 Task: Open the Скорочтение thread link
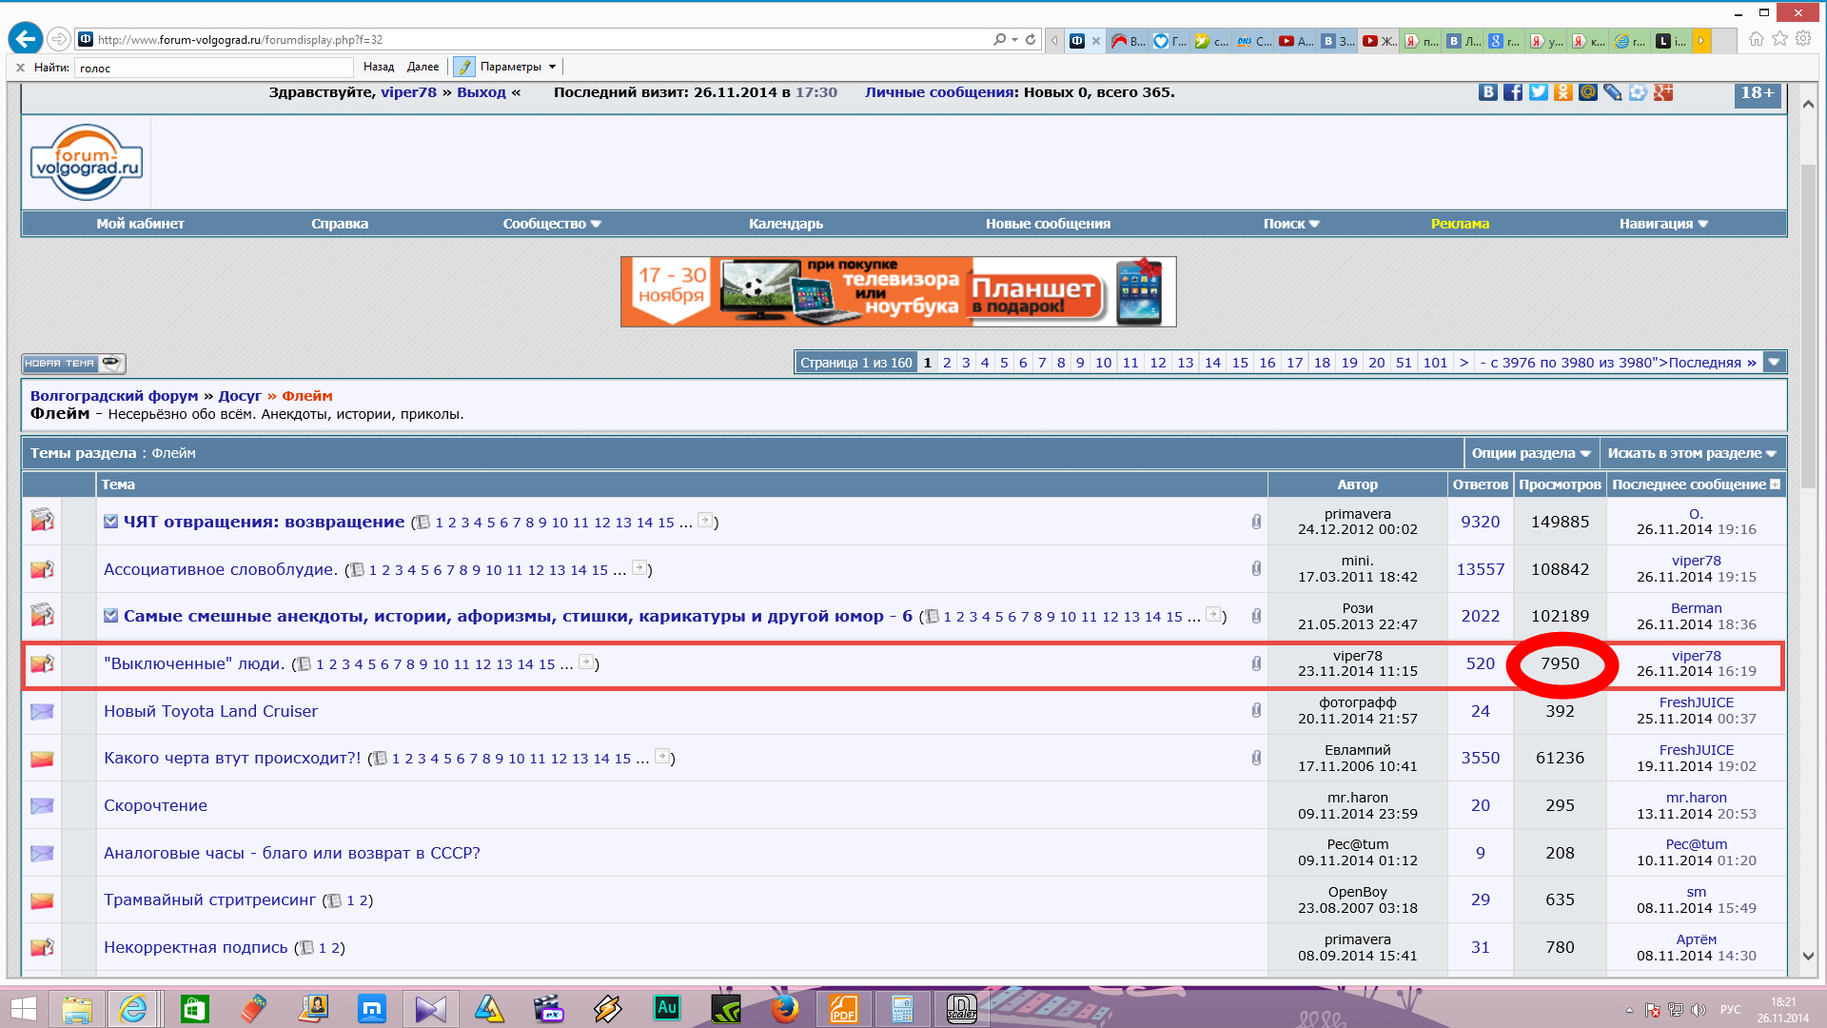[x=155, y=805]
